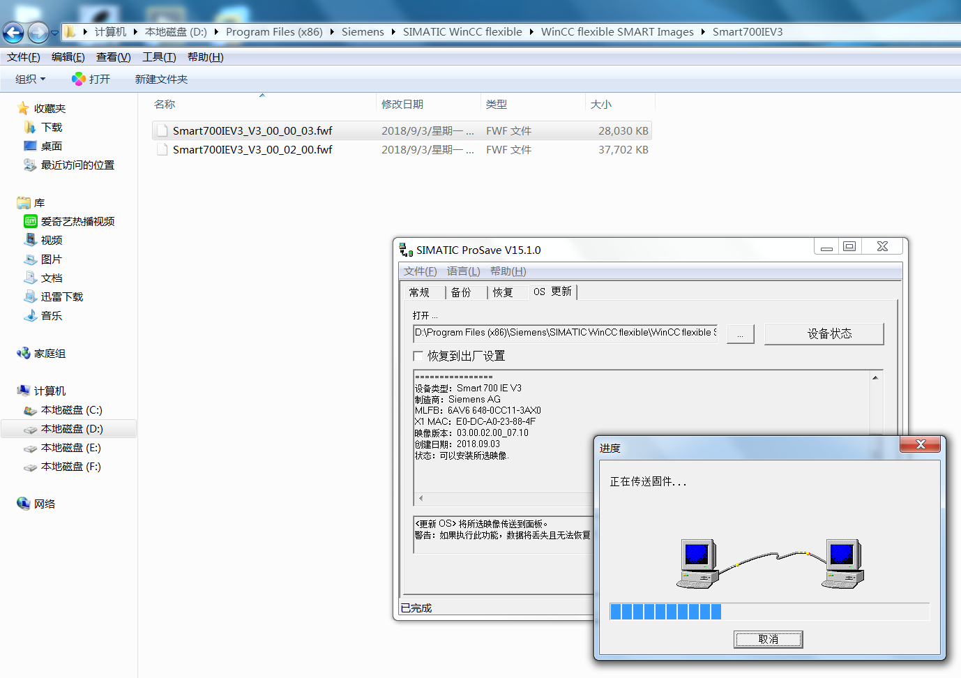Open the 工具(T) menu in Explorer
The height and width of the screenshot is (678, 961).
click(x=159, y=57)
